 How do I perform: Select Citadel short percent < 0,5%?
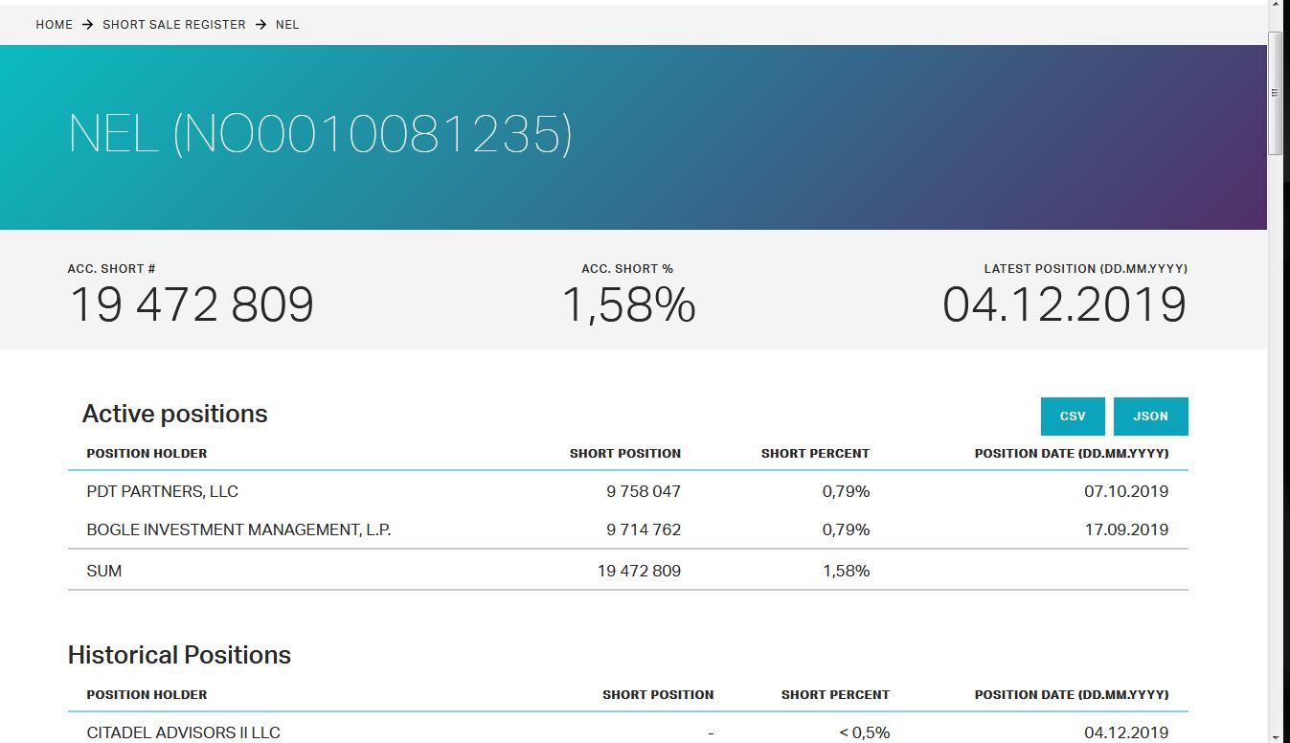pyautogui.click(x=864, y=733)
